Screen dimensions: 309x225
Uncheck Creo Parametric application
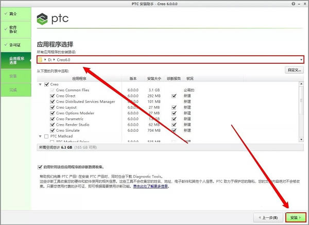tap(52, 119)
